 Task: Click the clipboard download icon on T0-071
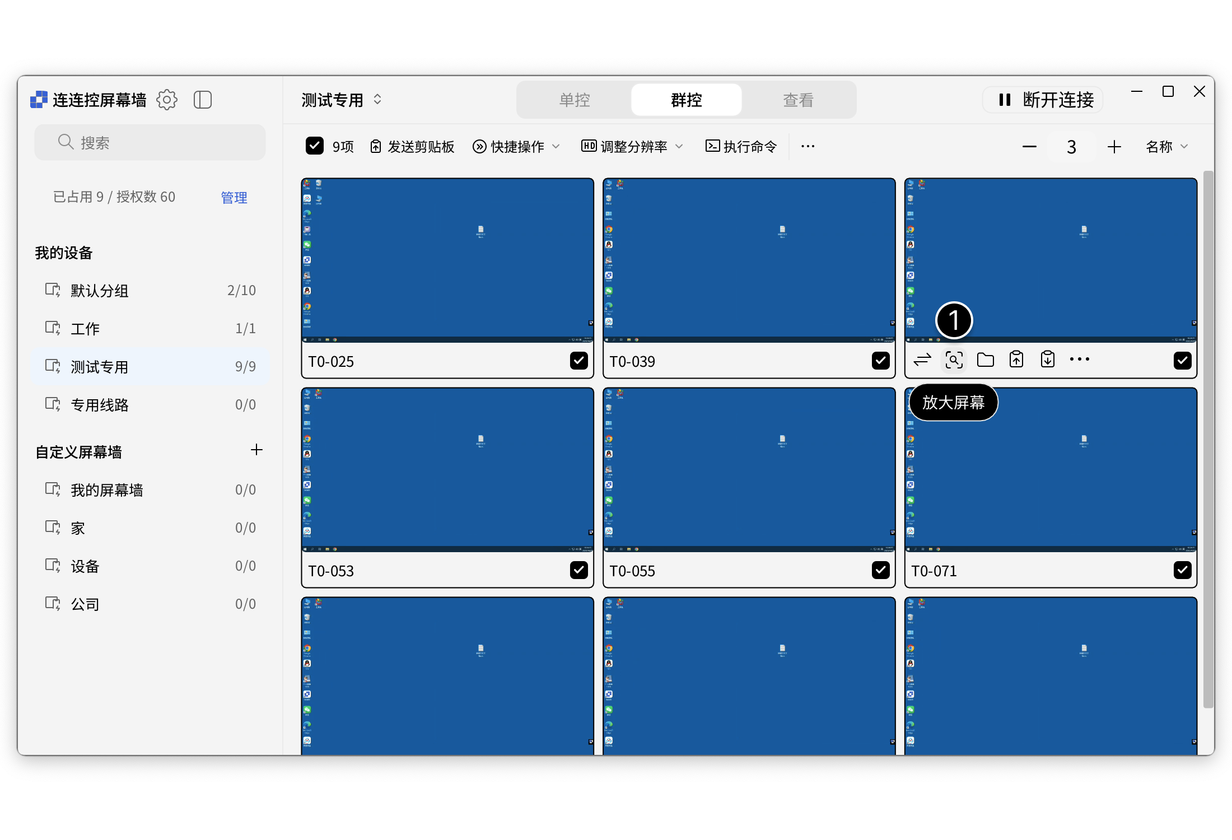1048,359
